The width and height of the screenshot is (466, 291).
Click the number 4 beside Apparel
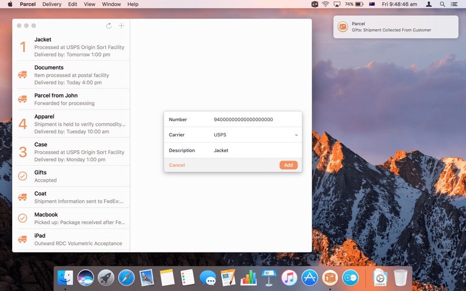point(23,124)
